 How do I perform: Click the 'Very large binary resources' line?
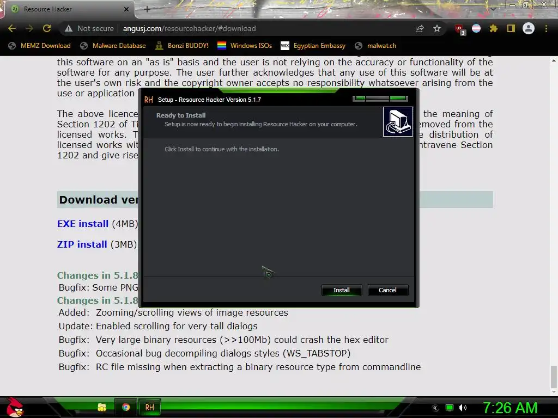point(223,340)
